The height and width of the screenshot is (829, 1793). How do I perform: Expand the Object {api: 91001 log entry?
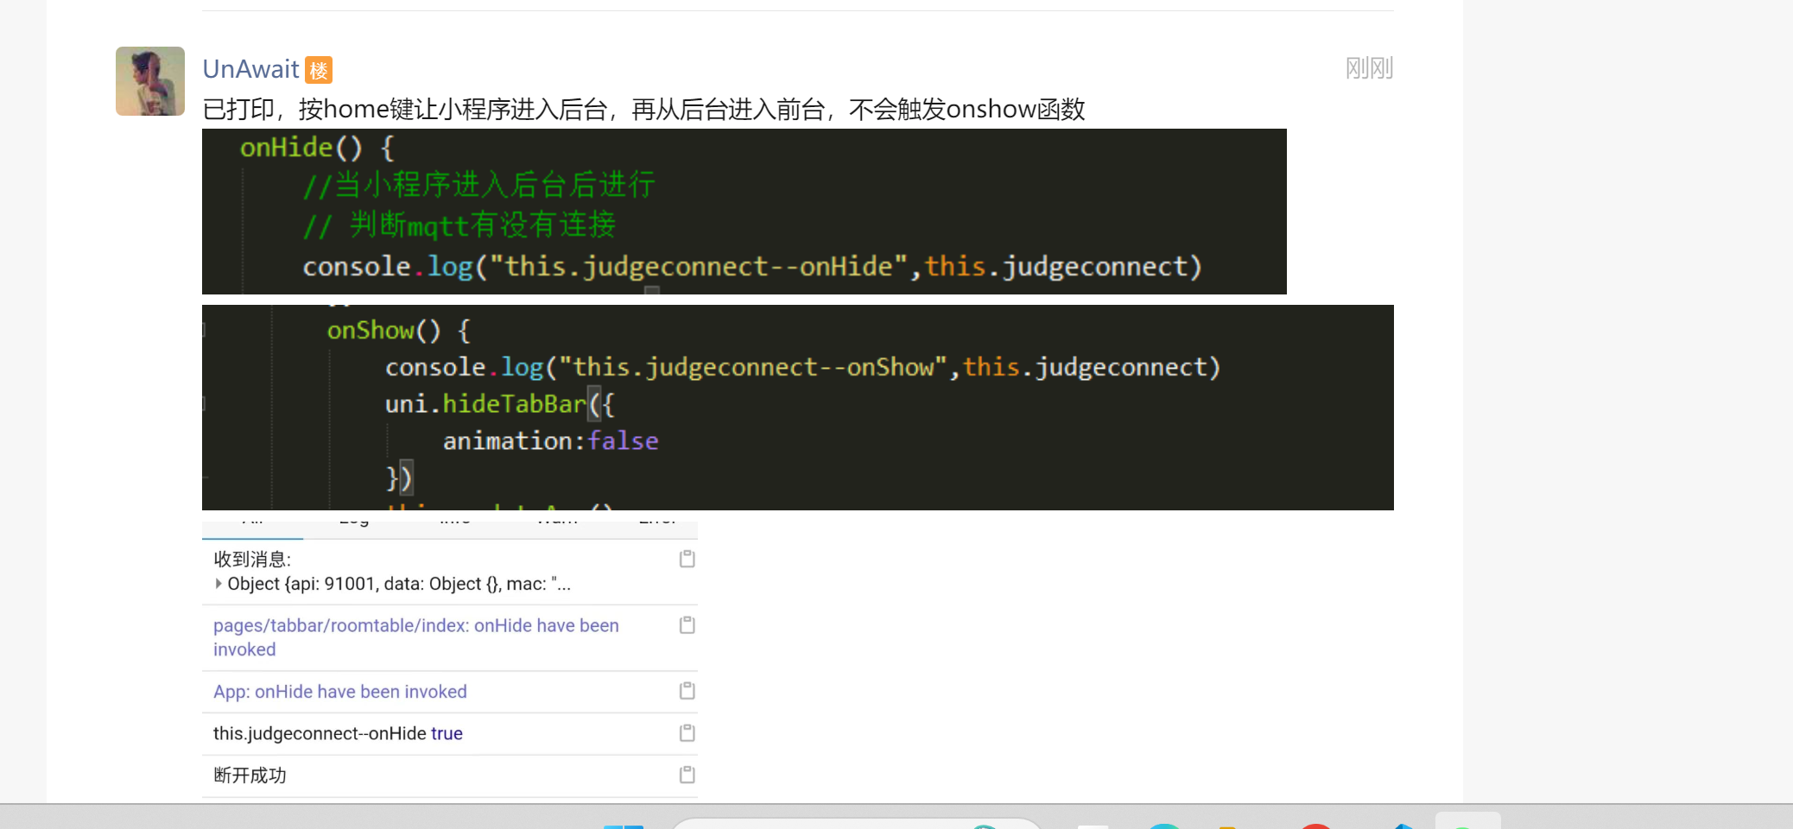point(219,584)
